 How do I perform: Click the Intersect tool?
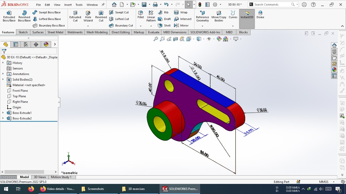(x=183, y=19)
